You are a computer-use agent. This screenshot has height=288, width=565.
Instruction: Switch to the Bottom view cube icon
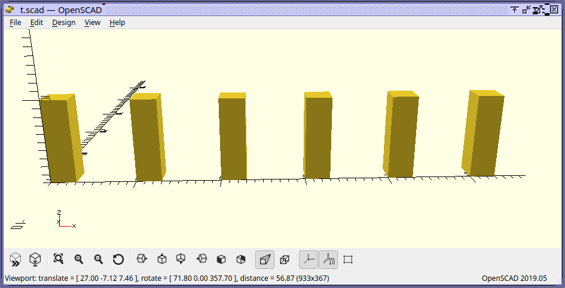[181, 259]
